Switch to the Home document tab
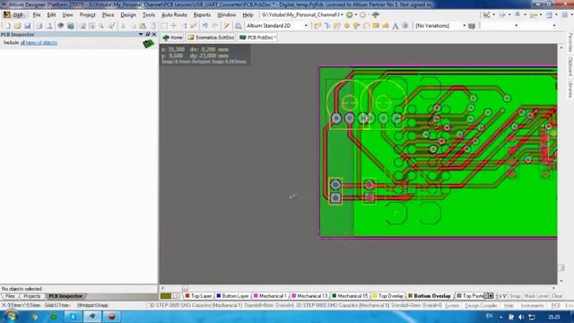Screen dimensions: 574x323 tap(172, 38)
